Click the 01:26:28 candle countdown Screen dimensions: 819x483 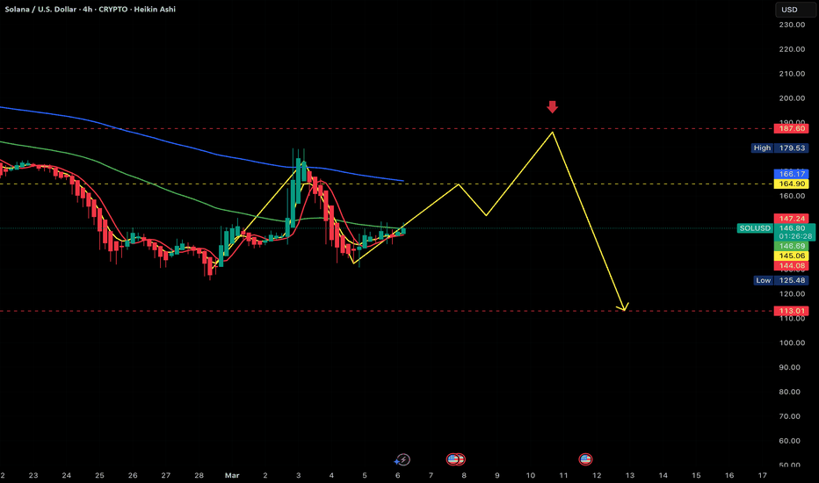794,236
